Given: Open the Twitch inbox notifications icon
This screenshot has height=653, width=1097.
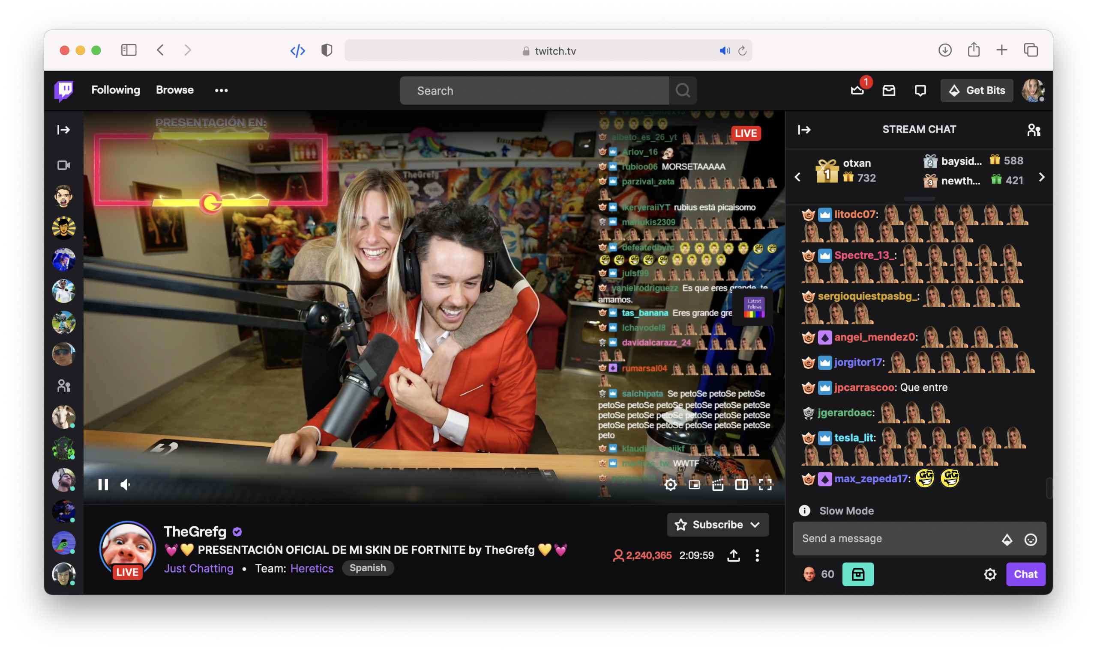Looking at the screenshot, I should 889,90.
